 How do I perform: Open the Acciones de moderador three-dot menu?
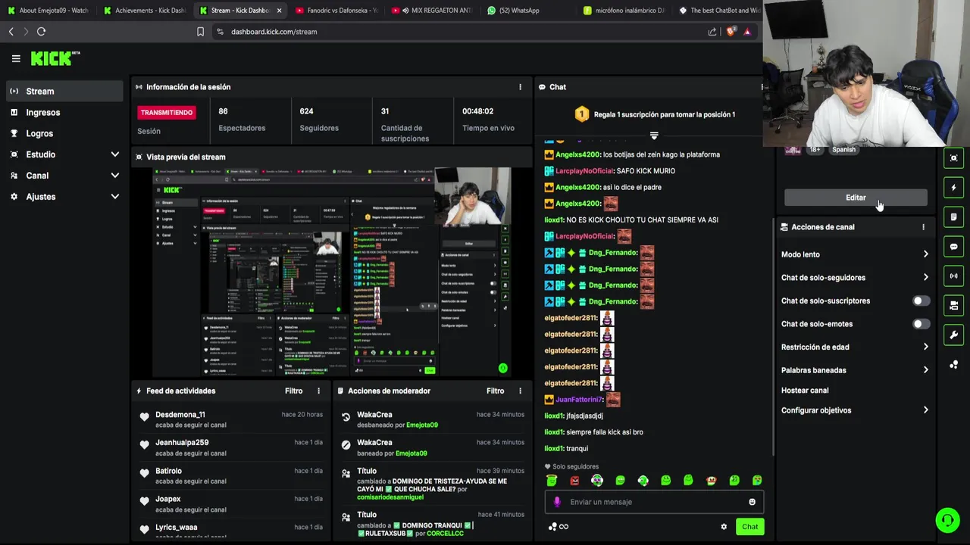click(520, 391)
